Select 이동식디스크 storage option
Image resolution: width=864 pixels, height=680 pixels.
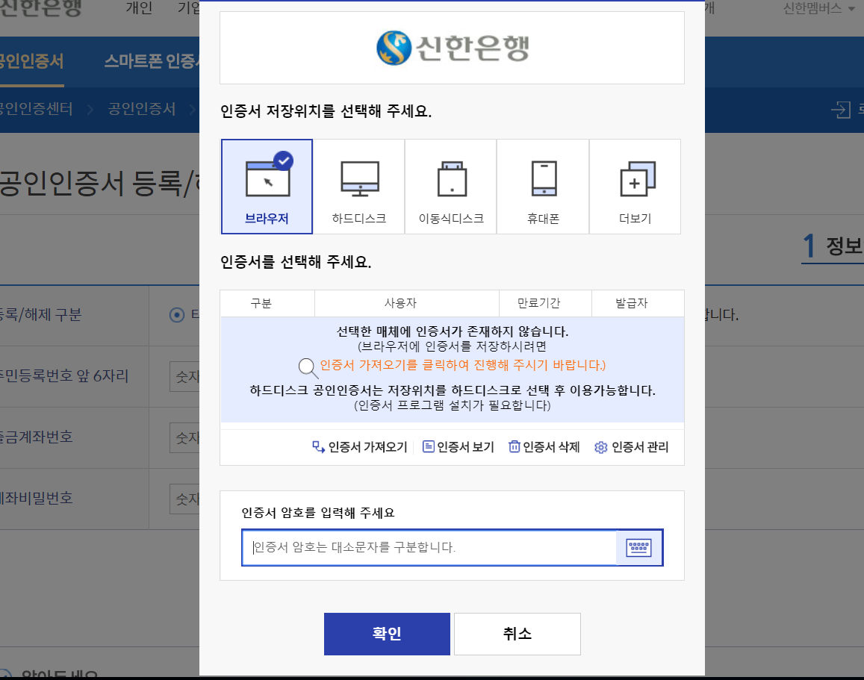(x=451, y=187)
